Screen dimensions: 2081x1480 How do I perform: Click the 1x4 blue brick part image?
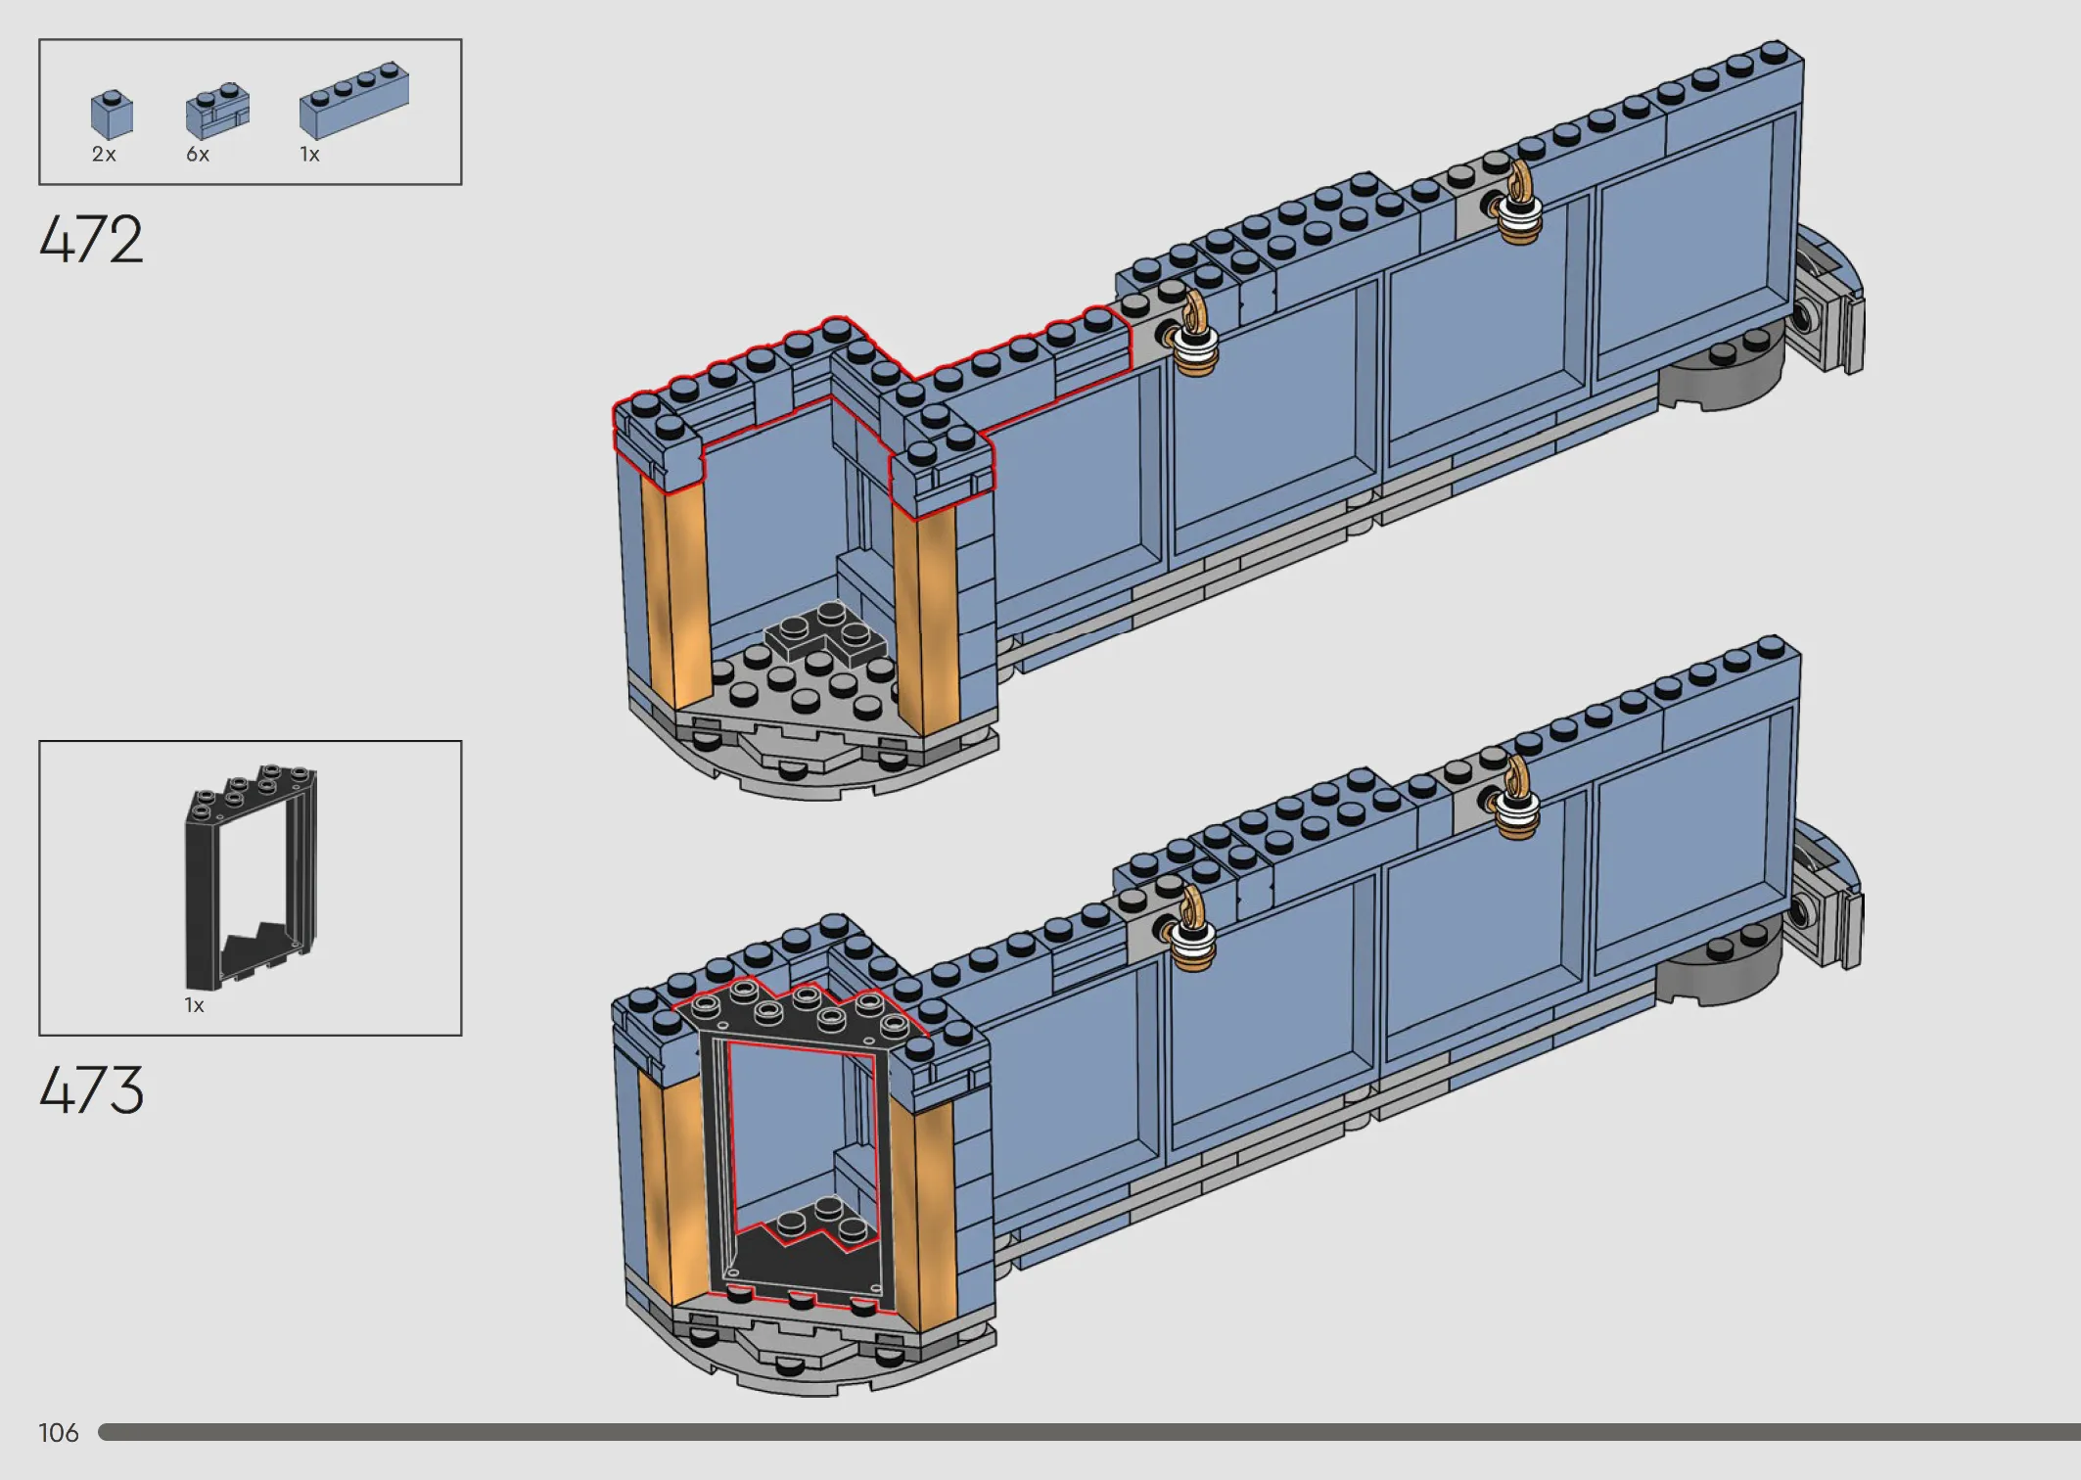(x=353, y=100)
